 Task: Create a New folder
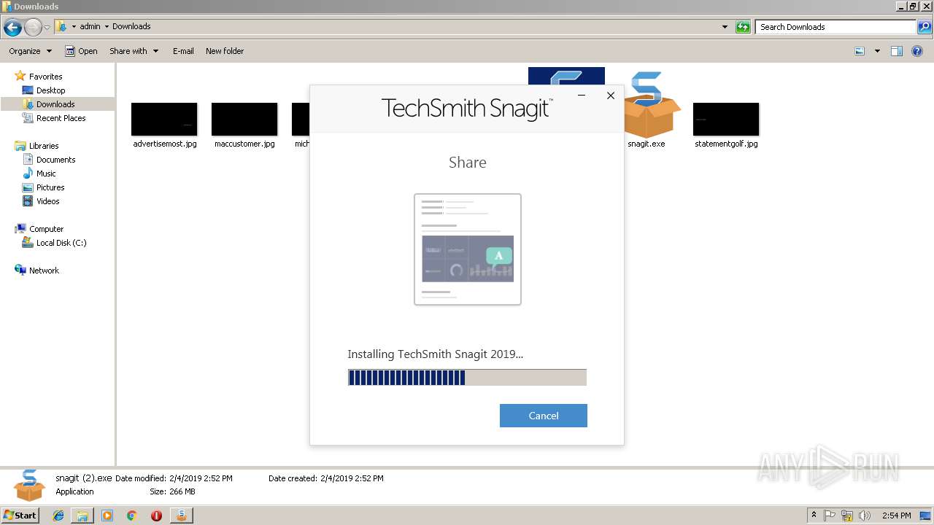click(x=225, y=51)
